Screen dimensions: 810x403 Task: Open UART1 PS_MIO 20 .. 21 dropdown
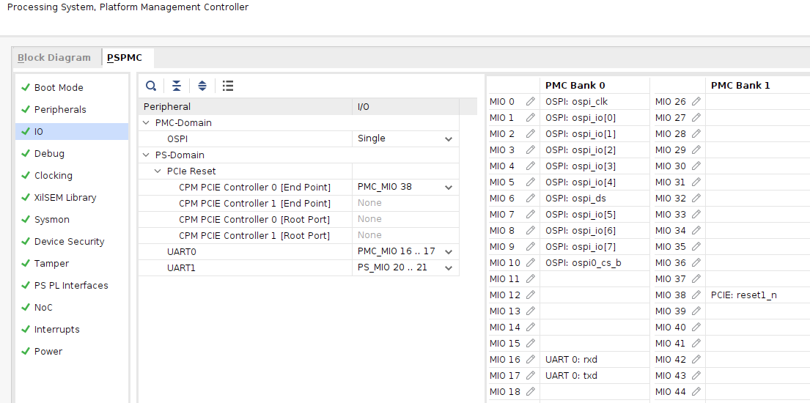click(x=448, y=267)
